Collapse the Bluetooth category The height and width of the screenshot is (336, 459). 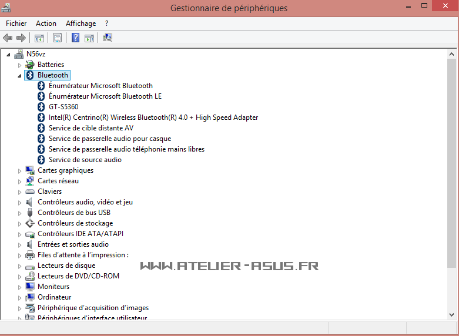click(x=19, y=75)
